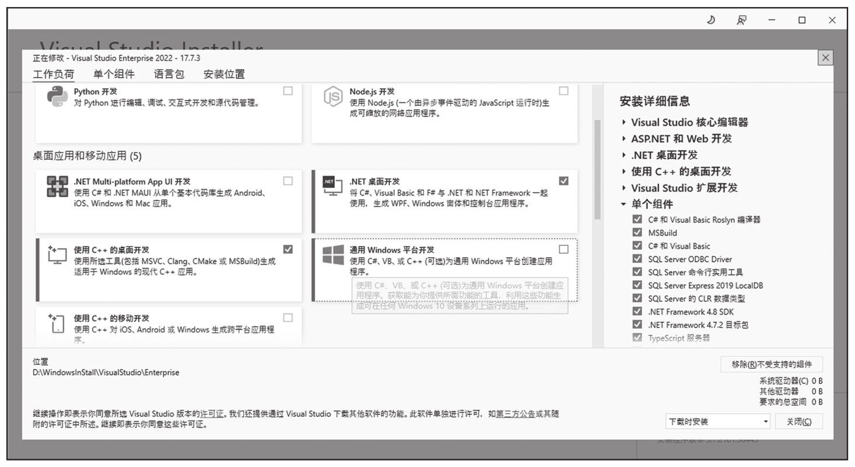This screenshot has width=855, height=467.
Task: Expand Visual Studio 核心编辑器 details
Action: [x=624, y=123]
